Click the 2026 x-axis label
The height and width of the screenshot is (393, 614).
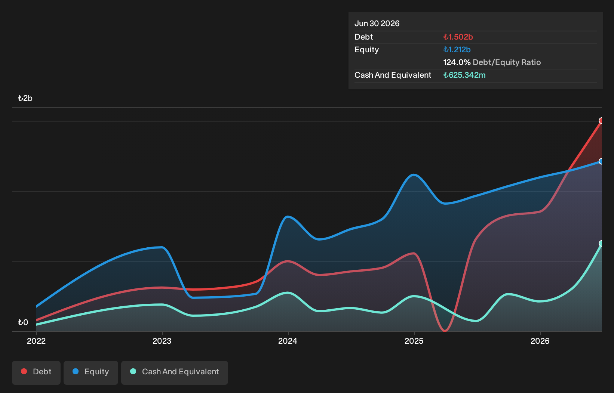[540, 341]
